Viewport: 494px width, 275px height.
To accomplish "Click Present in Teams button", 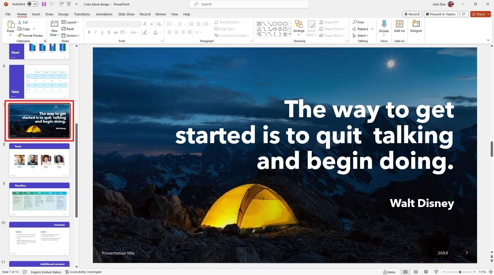I will click(x=440, y=14).
